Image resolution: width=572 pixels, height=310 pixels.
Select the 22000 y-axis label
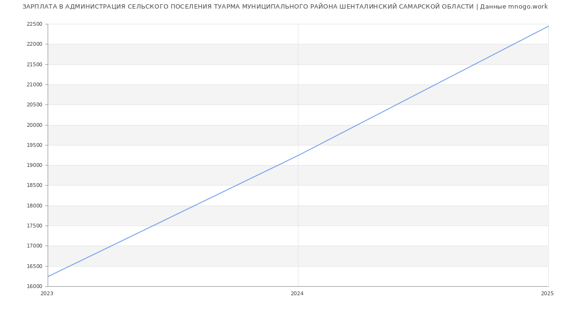pyautogui.click(x=34, y=44)
